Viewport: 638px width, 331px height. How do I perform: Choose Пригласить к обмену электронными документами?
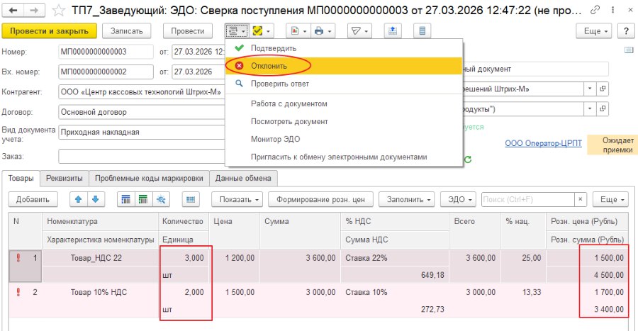[344, 157]
